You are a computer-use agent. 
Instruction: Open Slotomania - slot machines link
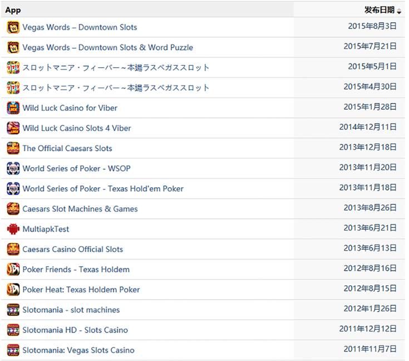(71, 310)
